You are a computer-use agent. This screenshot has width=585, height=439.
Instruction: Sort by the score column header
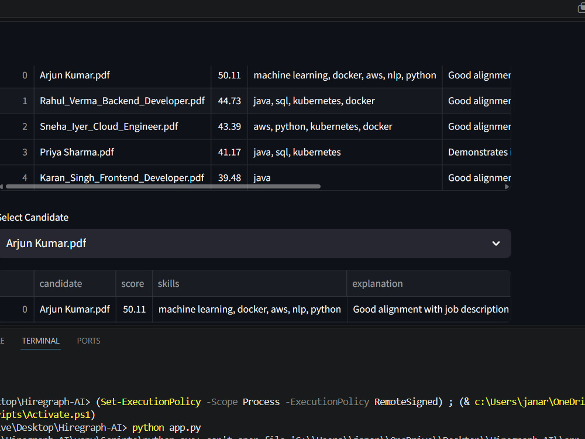click(134, 284)
